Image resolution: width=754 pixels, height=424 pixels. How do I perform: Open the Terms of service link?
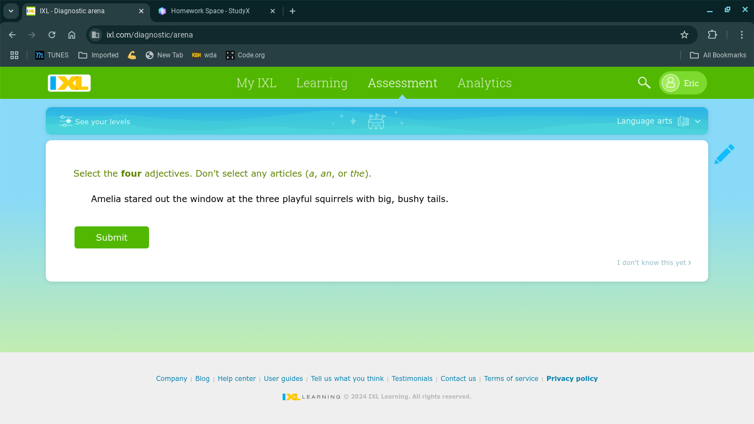click(x=511, y=379)
